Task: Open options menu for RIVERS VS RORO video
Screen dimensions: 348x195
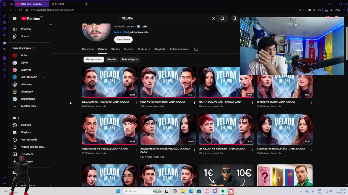Action: [x=311, y=102]
